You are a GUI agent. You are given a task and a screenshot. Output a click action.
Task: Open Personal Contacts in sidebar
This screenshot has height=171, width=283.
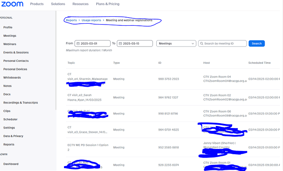(x=16, y=61)
